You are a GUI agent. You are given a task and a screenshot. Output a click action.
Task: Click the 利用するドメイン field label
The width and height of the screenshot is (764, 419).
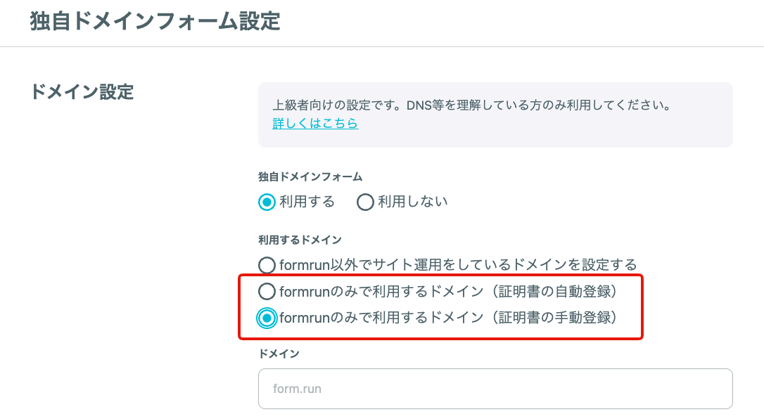coord(300,240)
